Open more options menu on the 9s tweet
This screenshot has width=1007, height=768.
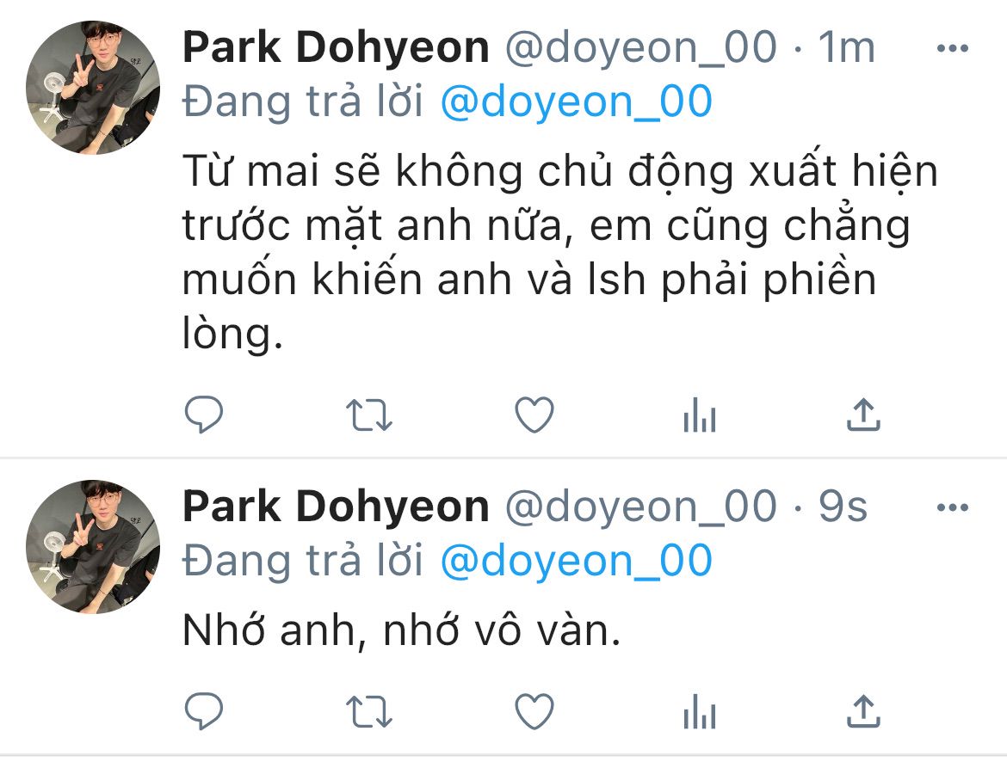(x=953, y=507)
